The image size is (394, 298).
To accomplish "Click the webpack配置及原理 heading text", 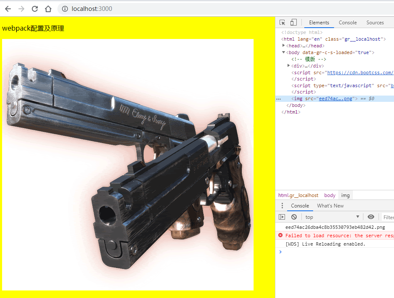I will (33, 28).
